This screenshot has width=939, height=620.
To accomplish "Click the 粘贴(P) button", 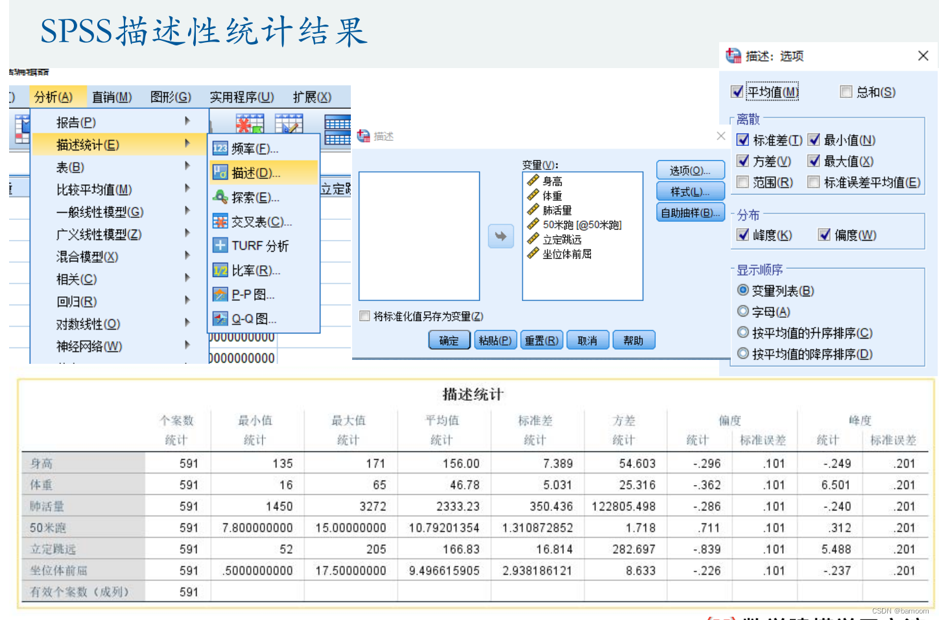I will tap(495, 340).
